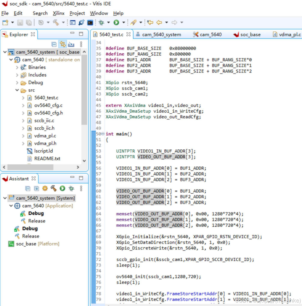Expand the Binaries node under cam_5640
Screen dimensions: 302x306
pyautogui.click(x=17, y=67)
